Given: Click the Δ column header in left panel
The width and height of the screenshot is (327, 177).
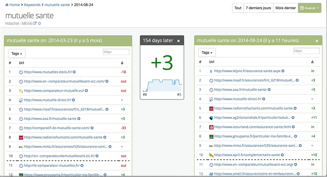Looking at the screenshot, I should pos(122,63).
